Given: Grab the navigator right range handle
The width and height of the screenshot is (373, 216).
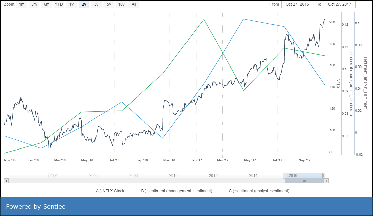Looking at the screenshot, I should [x=324, y=176].
